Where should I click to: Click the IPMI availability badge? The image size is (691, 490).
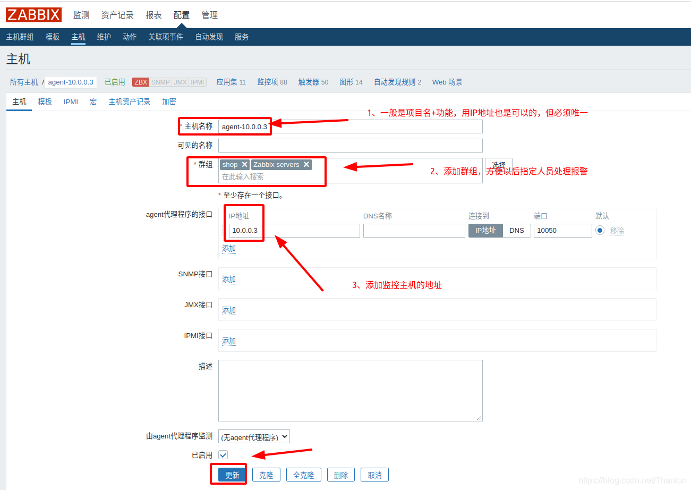(x=198, y=82)
